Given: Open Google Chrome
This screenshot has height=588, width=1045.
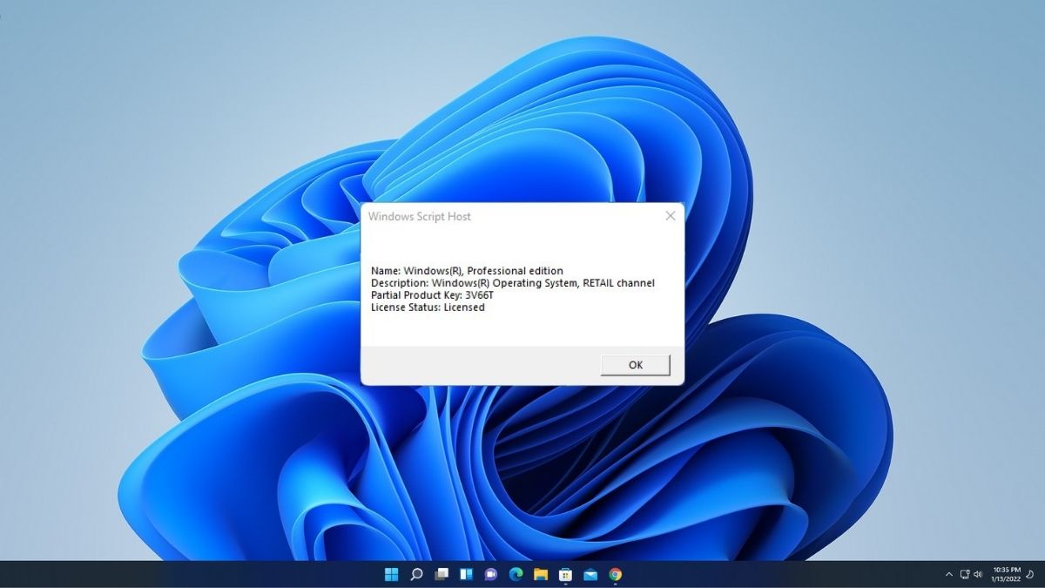Looking at the screenshot, I should (x=615, y=574).
